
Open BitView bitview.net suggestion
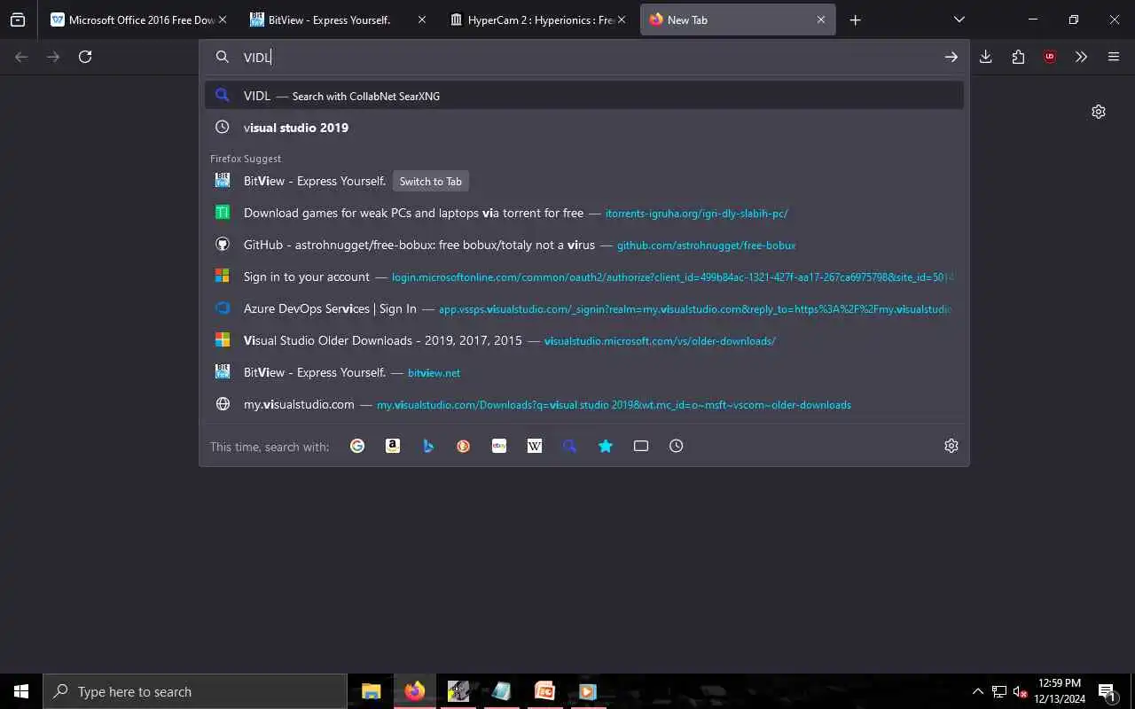(x=584, y=372)
